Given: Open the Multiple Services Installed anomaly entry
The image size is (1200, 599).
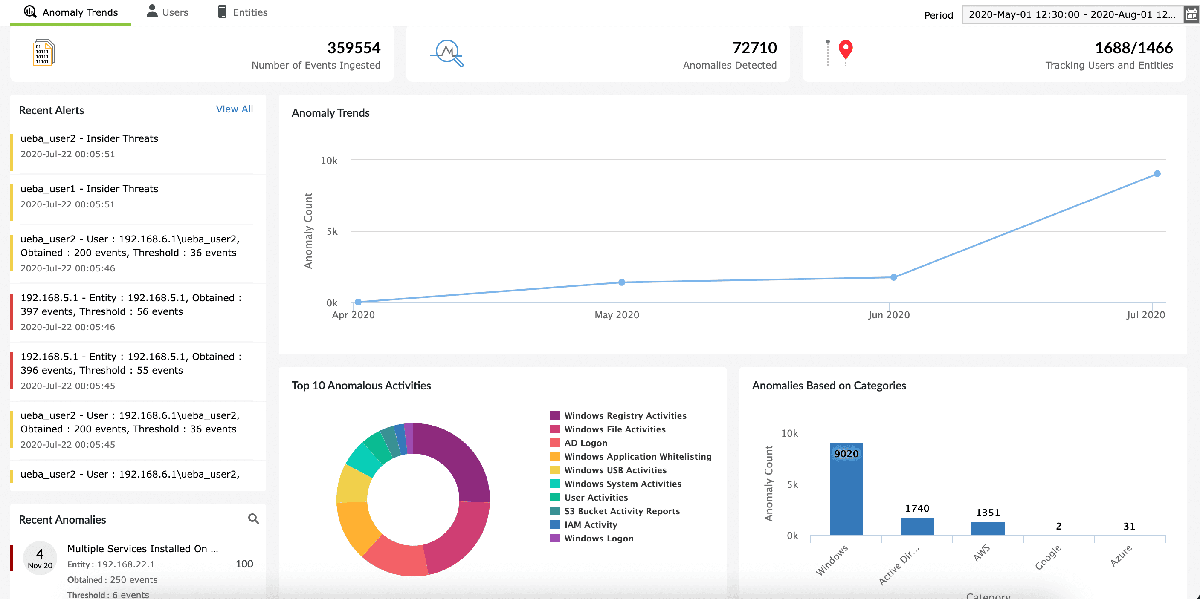Looking at the screenshot, I should [142, 549].
